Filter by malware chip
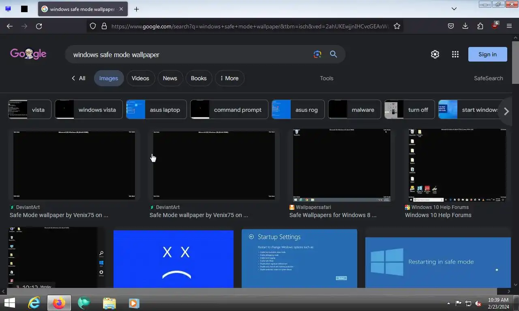 [x=354, y=110]
